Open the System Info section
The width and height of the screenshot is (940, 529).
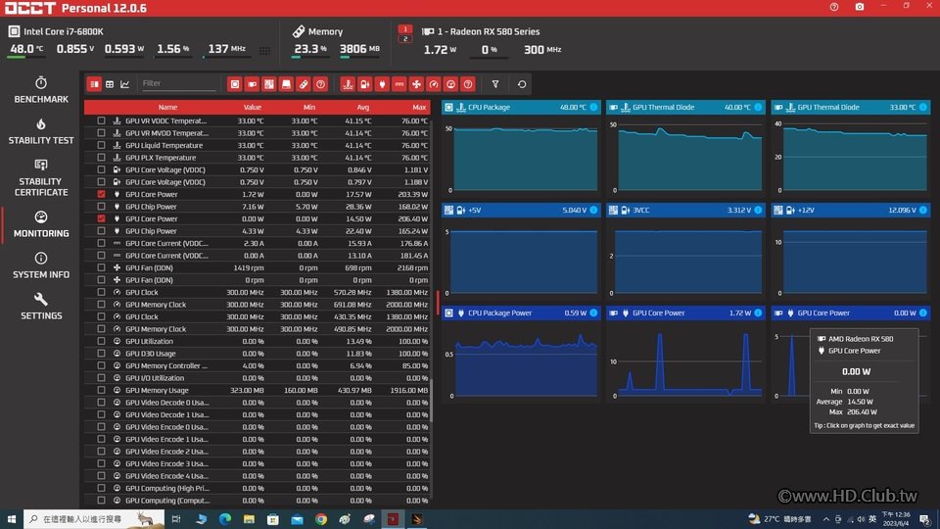[41, 265]
